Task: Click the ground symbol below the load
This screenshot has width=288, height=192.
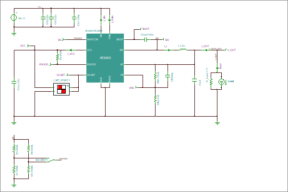Action: click(217, 123)
